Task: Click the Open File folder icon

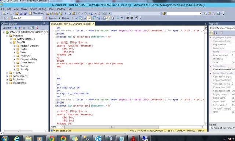Action: (x=17, y=14)
